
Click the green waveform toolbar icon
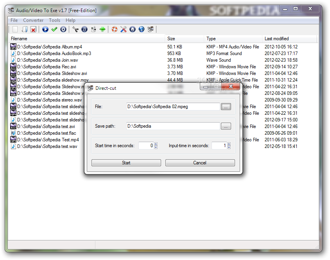(x=102, y=29)
